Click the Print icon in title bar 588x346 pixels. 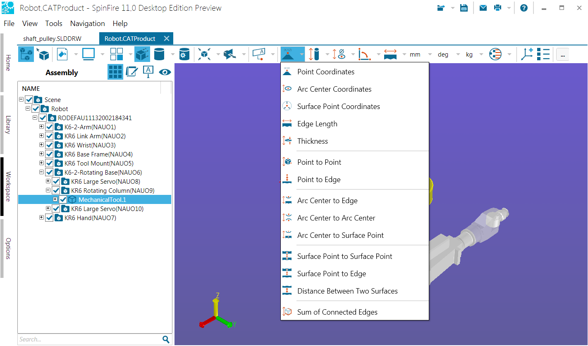point(498,8)
